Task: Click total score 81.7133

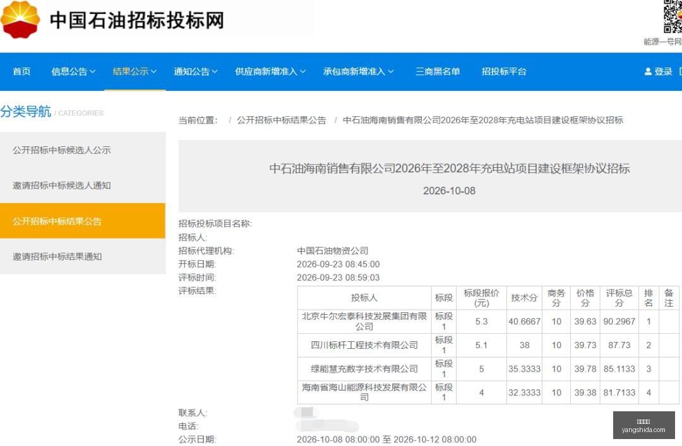Action: [619, 392]
